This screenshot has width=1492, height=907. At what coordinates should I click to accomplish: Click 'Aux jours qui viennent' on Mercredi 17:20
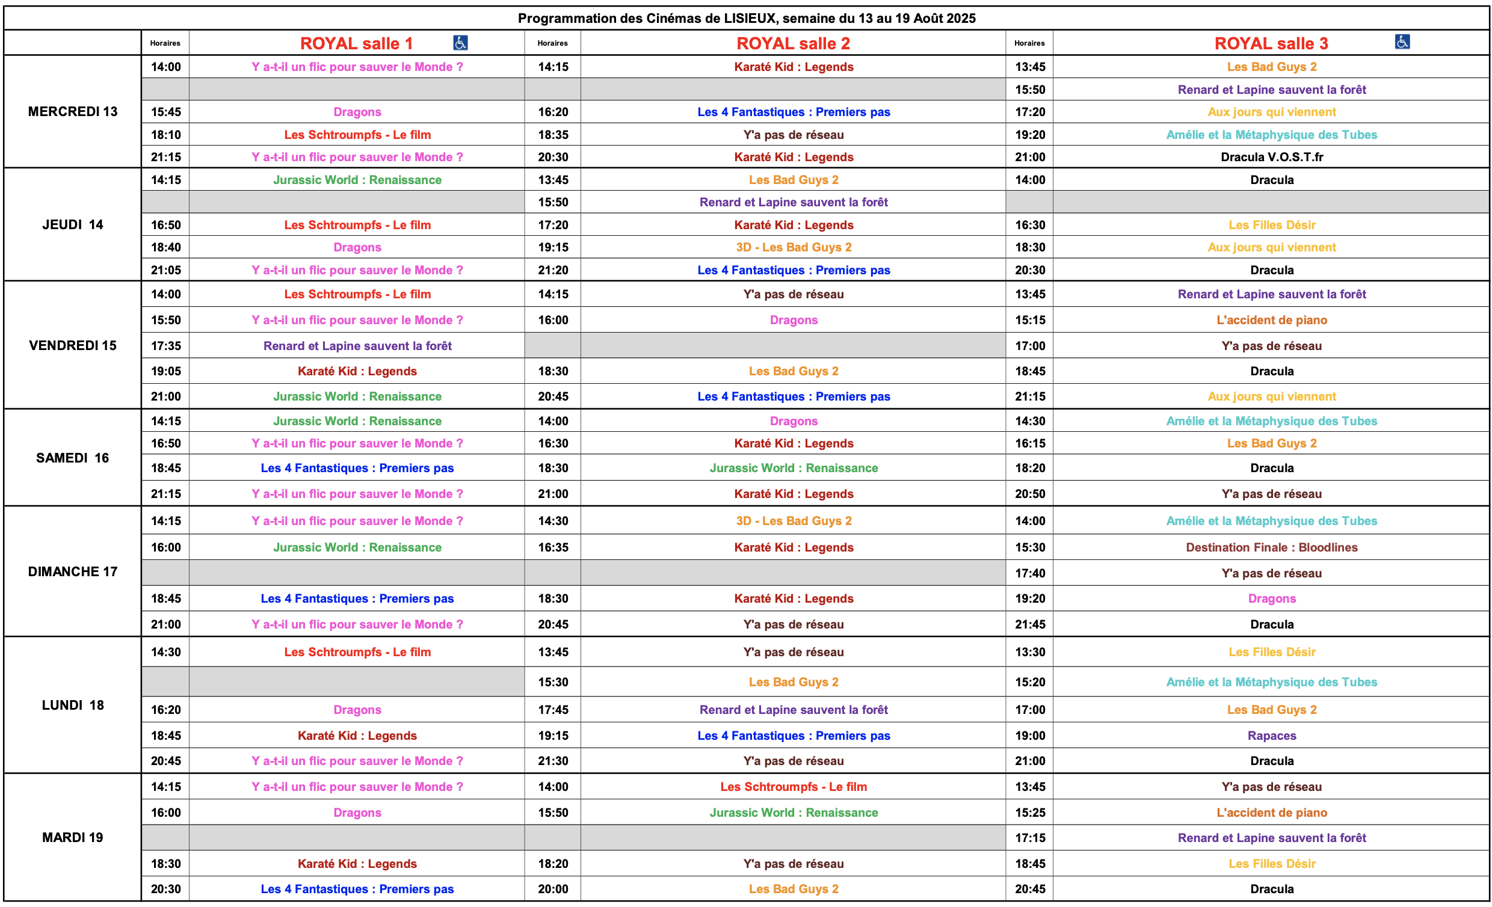click(1272, 112)
